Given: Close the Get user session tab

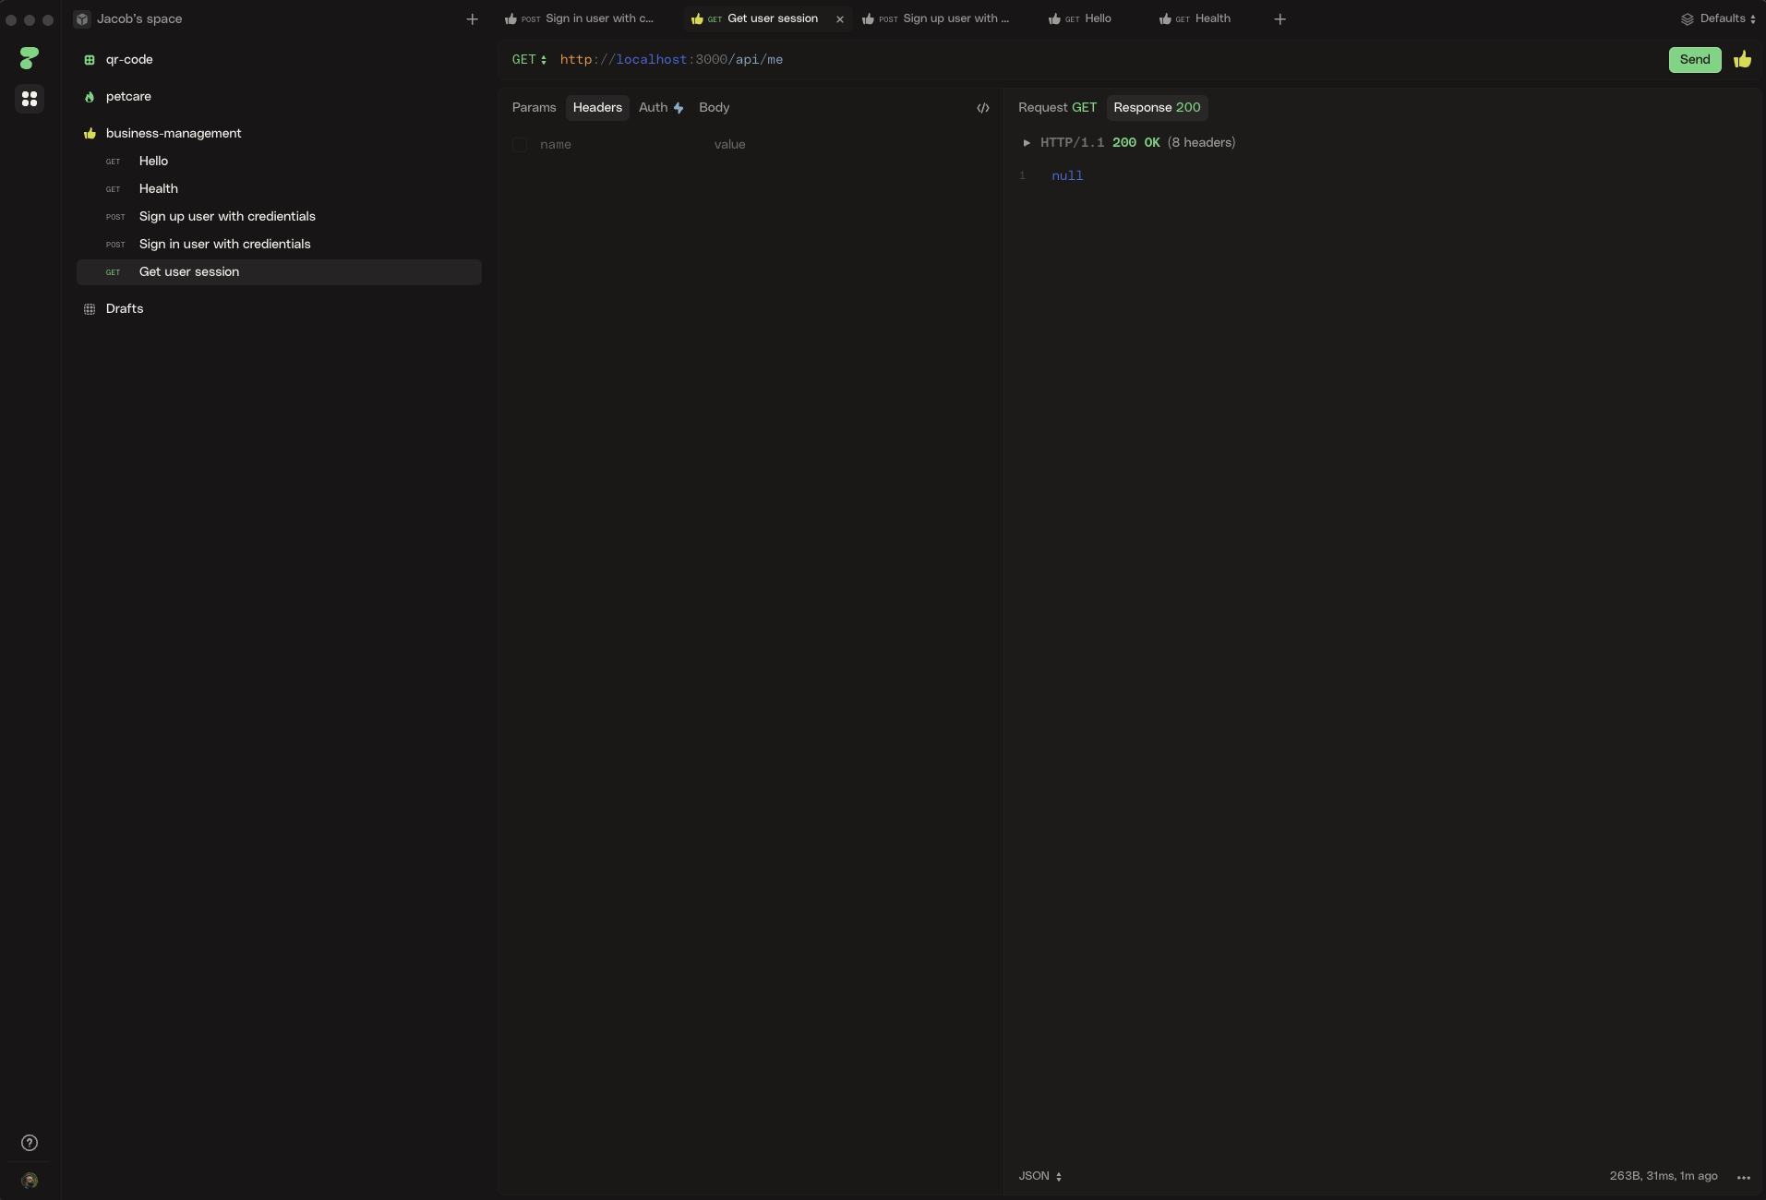Looking at the screenshot, I should 840,19.
